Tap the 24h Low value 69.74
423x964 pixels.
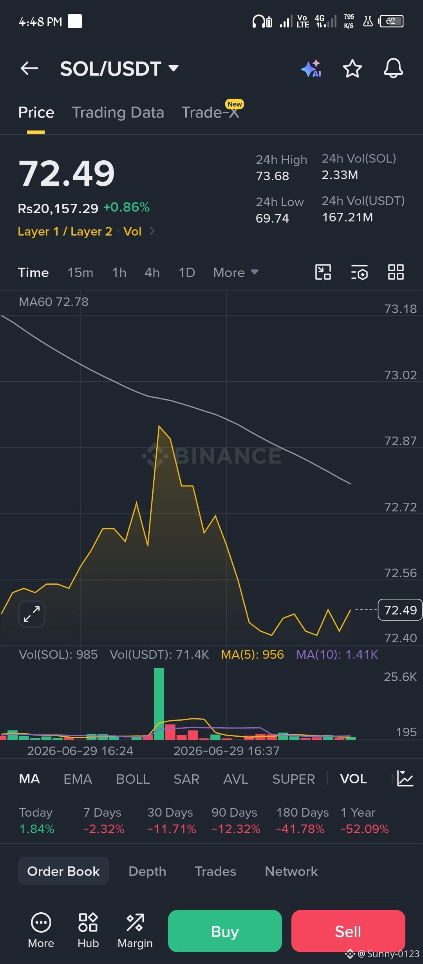[x=272, y=218]
